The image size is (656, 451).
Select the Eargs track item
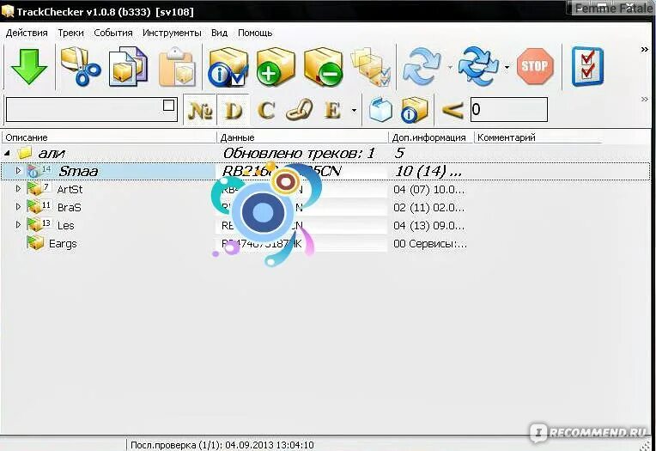point(63,244)
